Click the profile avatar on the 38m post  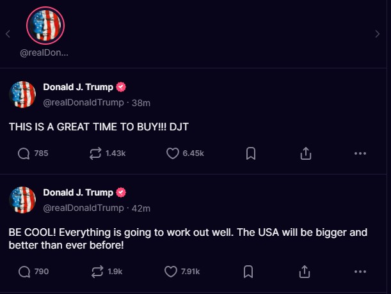coord(22,95)
